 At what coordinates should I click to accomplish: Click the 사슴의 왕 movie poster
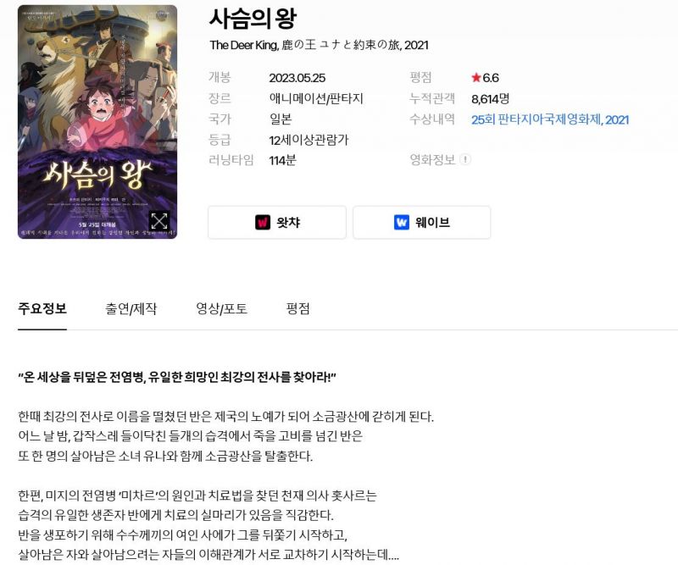(97, 122)
